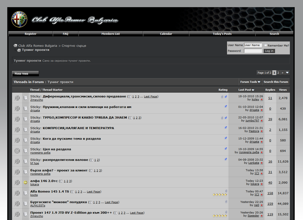
Task: Click the Password input field
Action: 253,51
